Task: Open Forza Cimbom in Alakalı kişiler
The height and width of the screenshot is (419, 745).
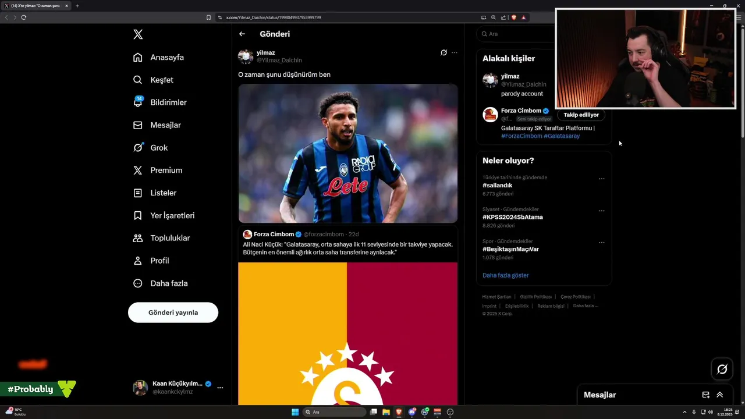Action: click(x=521, y=111)
